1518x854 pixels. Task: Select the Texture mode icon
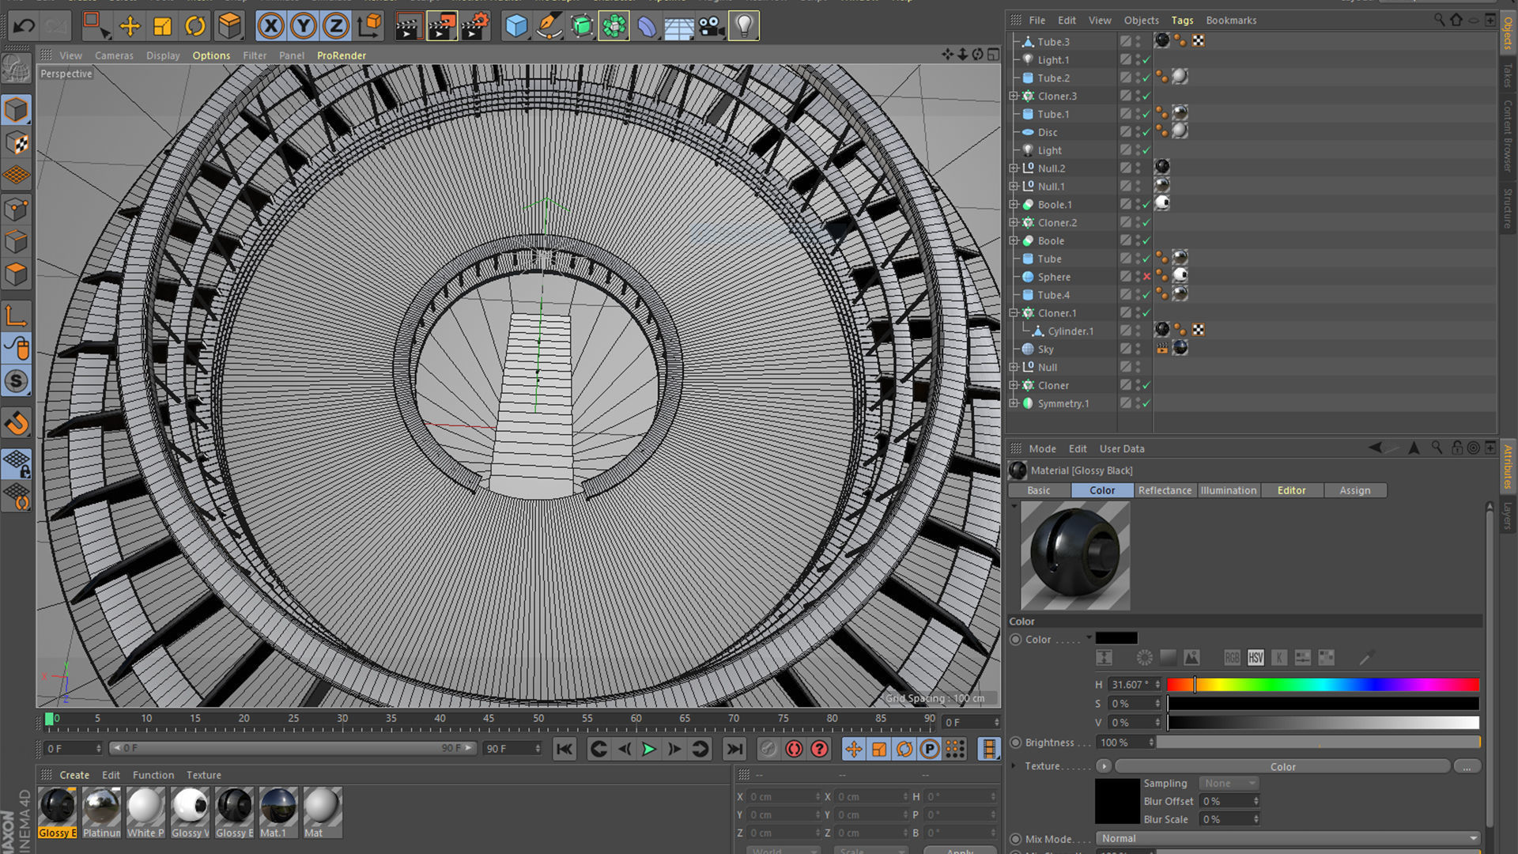click(x=17, y=143)
